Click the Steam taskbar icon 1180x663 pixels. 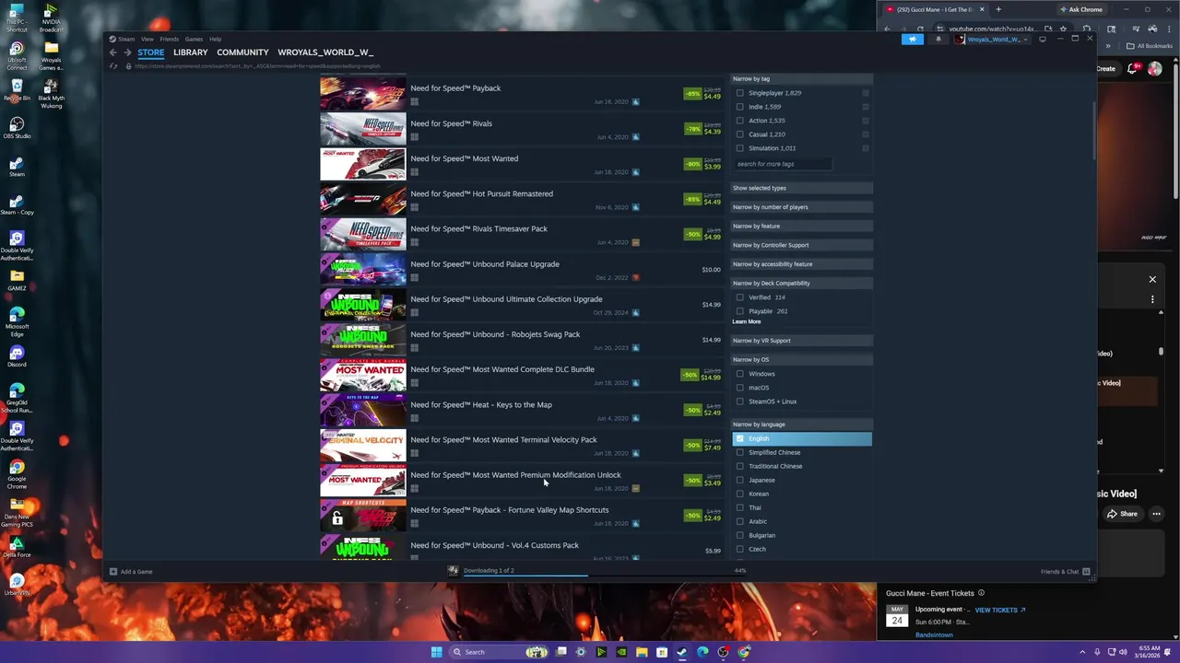click(682, 652)
